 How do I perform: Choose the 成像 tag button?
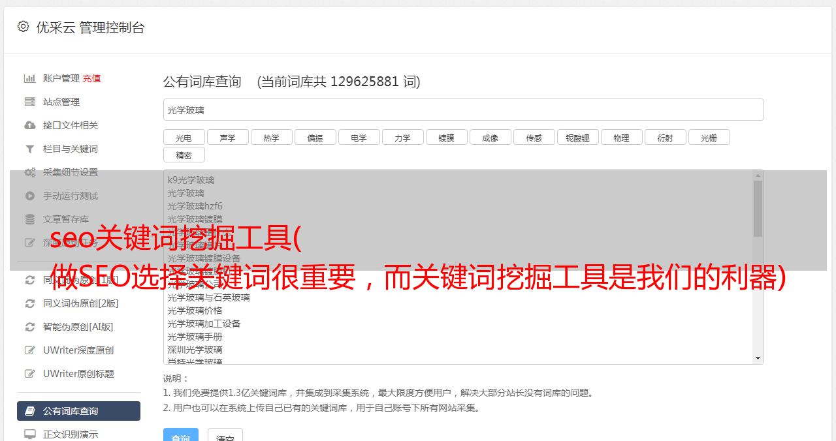pyautogui.click(x=490, y=137)
